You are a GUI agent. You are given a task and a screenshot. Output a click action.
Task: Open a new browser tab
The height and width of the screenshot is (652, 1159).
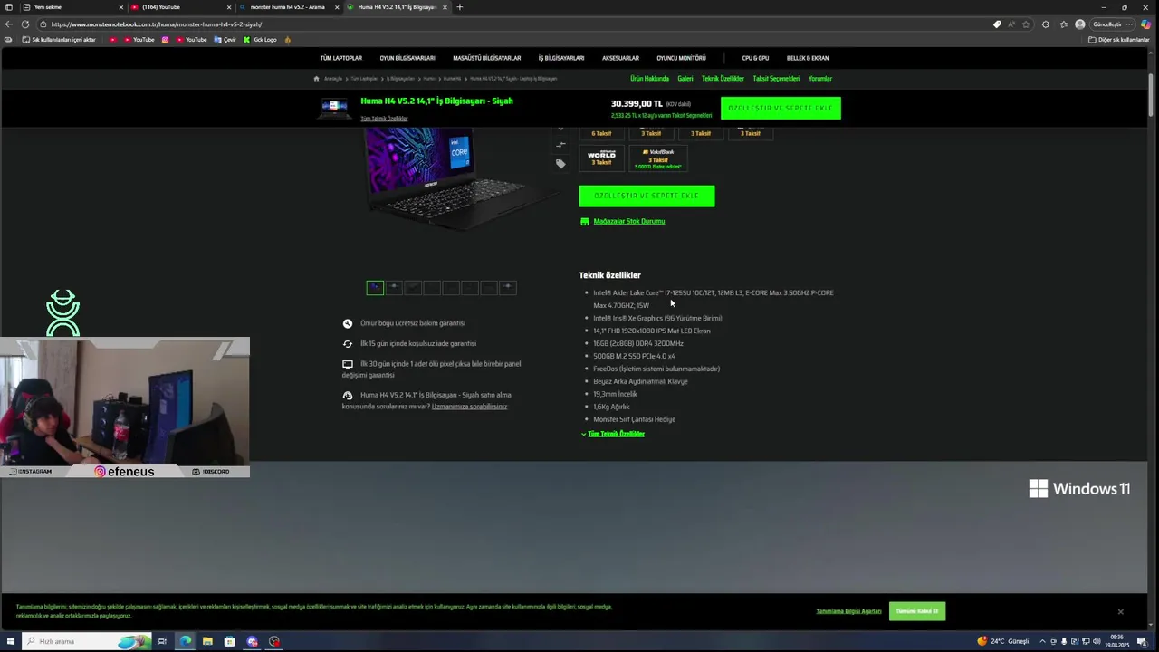(459, 7)
